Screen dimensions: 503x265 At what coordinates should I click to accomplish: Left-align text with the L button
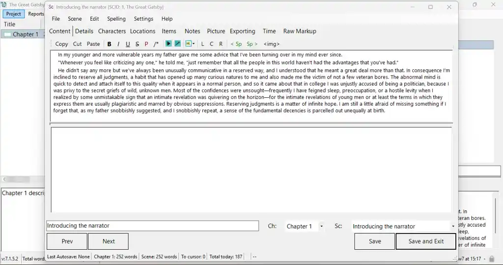click(202, 44)
